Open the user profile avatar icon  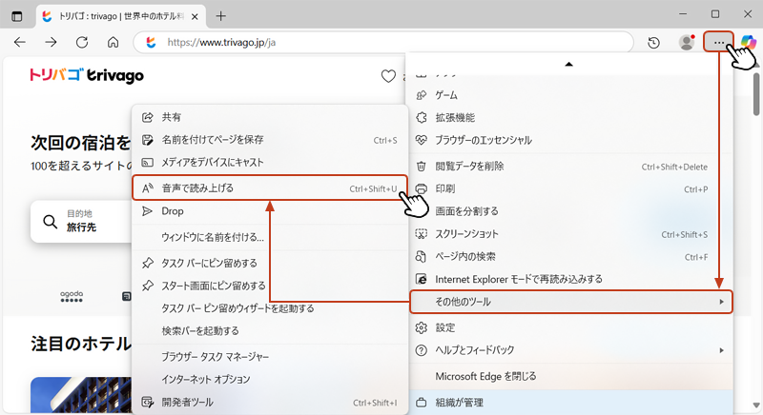point(686,43)
